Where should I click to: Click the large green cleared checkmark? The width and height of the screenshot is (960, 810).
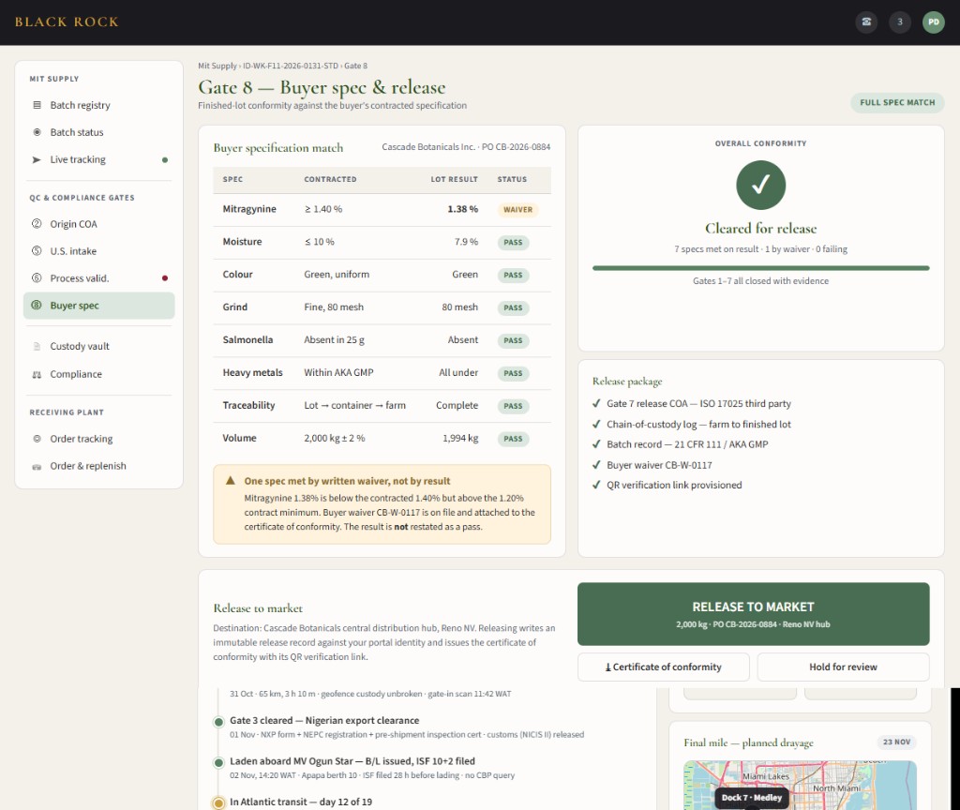coord(760,185)
